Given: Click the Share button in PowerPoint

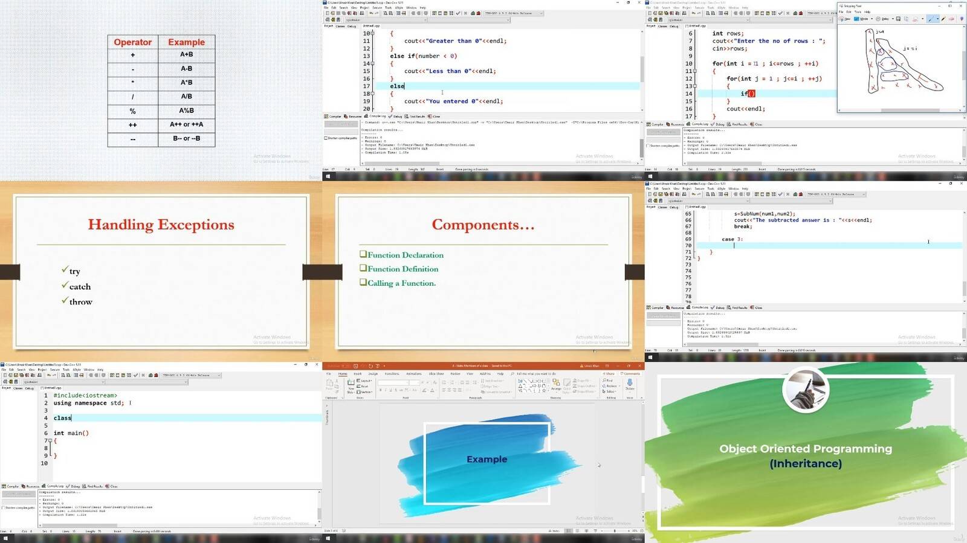Looking at the screenshot, I should (x=609, y=374).
